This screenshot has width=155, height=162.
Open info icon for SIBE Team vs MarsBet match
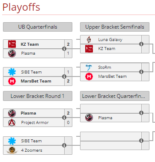[x=64, y=77]
